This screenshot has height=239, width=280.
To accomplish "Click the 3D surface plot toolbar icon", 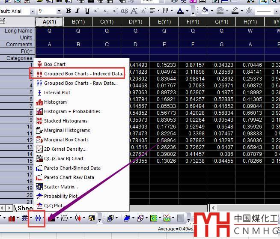I will tap(127, 218).
